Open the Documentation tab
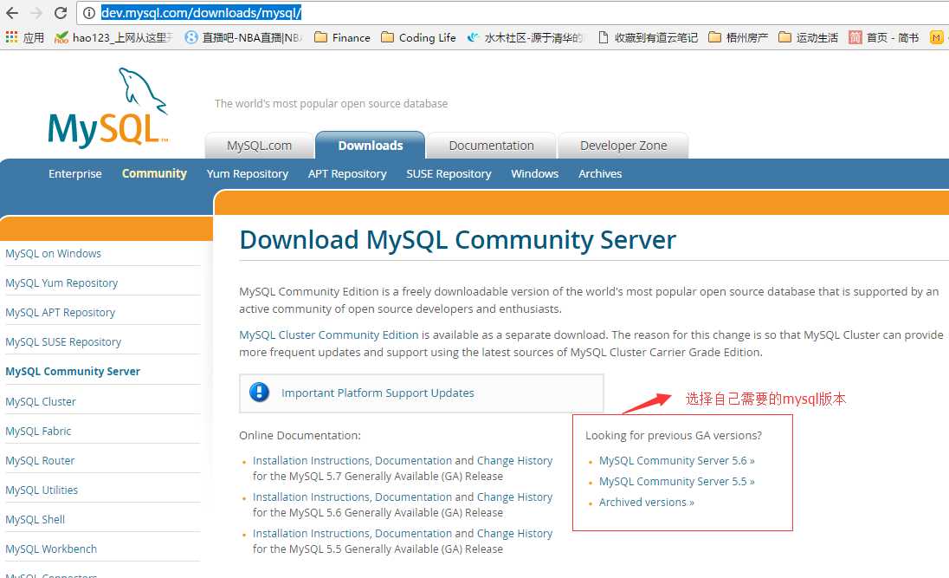The width and height of the screenshot is (949, 578). click(492, 146)
